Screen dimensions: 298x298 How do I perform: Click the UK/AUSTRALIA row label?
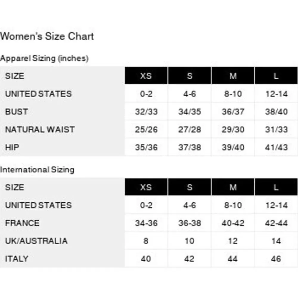(36, 241)
